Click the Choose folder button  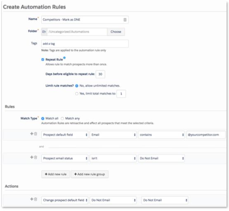tap(116, 32)
